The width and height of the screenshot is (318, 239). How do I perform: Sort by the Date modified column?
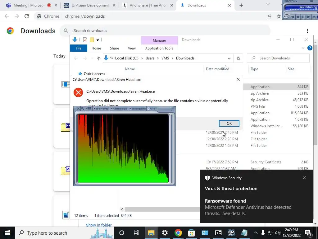point(217,69)
